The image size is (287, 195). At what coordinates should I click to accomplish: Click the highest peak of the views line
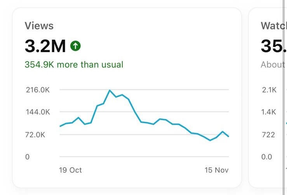tap(110, 91)
